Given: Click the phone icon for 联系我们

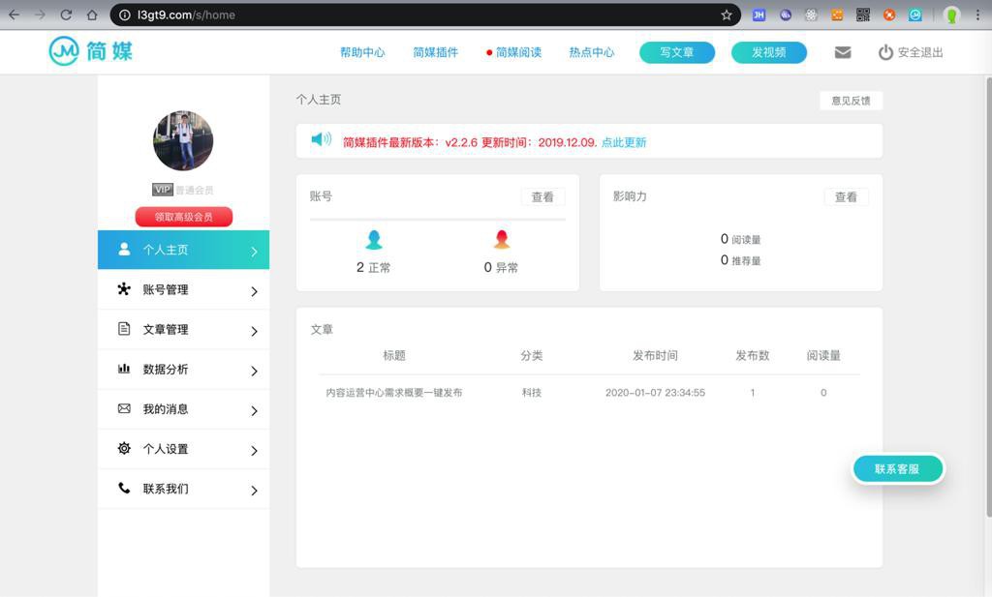Looking at the screenshot, I should pos(124,488).
